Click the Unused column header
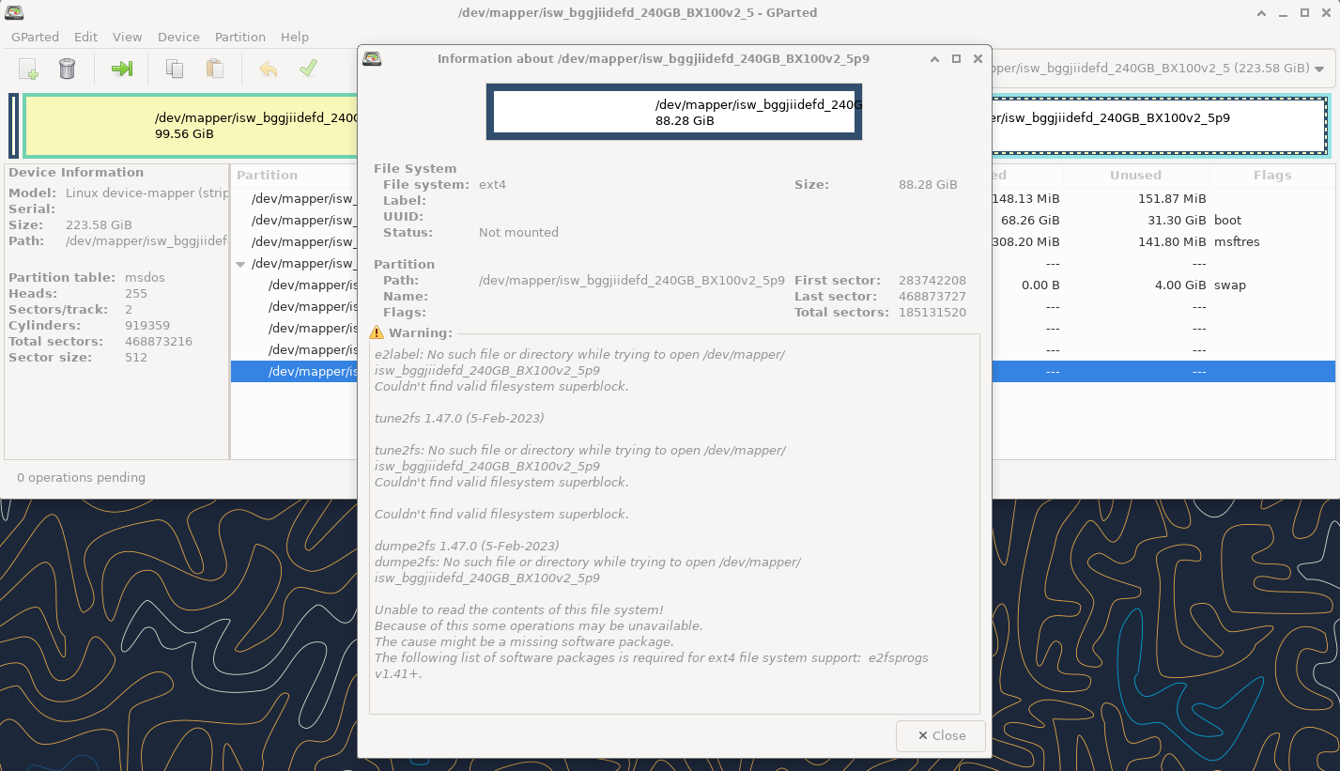 (1136, 176)
